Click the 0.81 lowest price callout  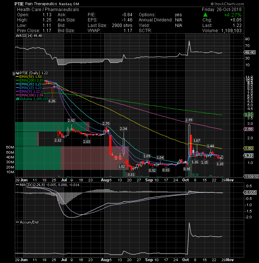(x=131, y=175)
